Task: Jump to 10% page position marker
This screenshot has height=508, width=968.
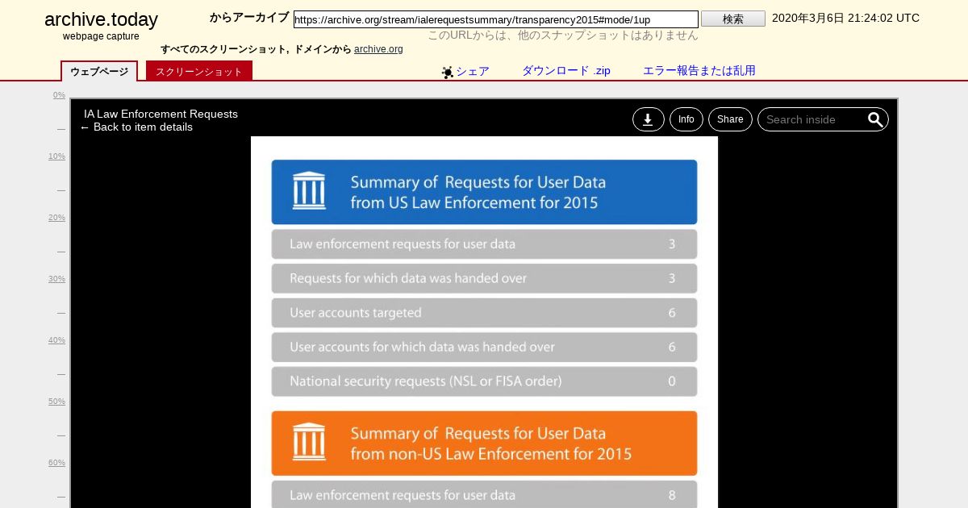Action: (56, 156)
